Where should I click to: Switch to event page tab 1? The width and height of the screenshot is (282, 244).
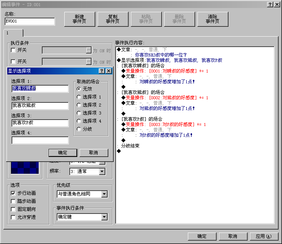[x=13, y=33]
